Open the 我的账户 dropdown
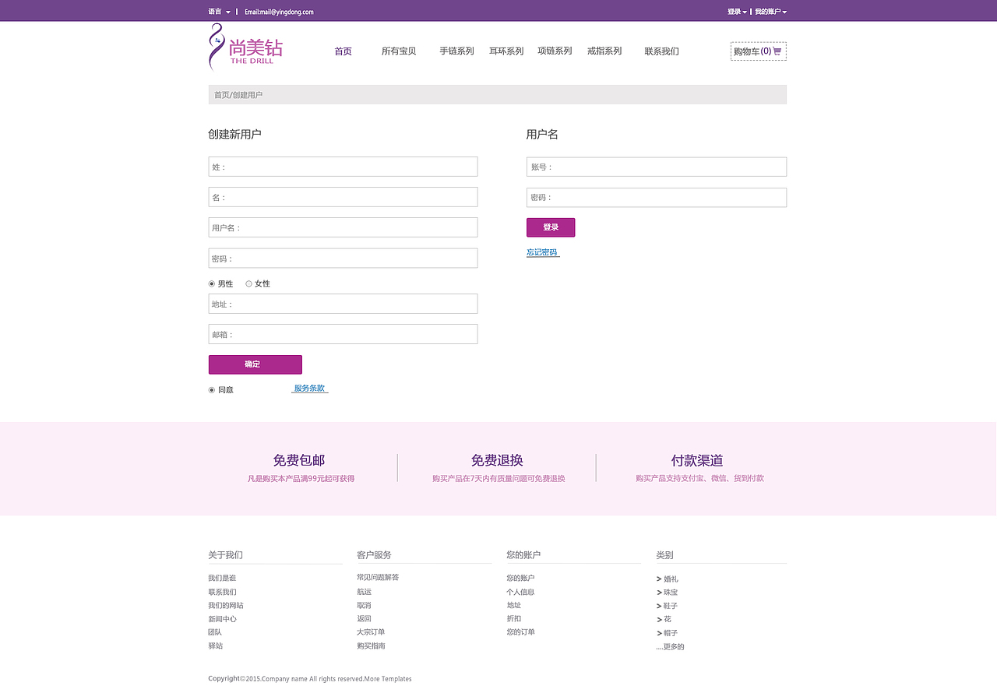The image size is (997, 700). point(770,12)
